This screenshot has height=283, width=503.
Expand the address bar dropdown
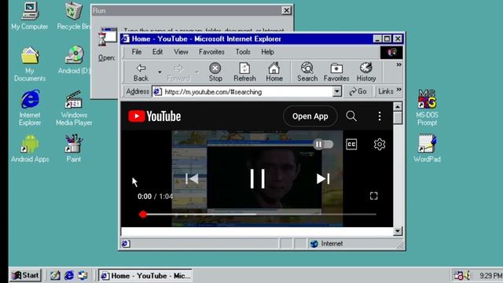click(337, 92)
